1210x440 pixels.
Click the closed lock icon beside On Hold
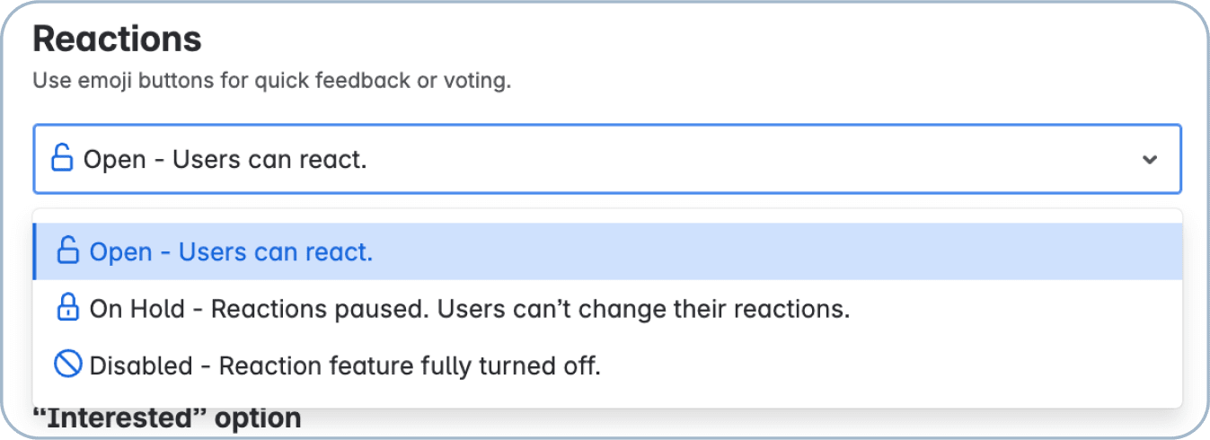point(68,309)
